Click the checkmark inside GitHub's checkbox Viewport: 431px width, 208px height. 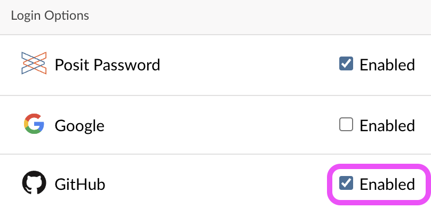pyautogui.click(x=346, y=183)
